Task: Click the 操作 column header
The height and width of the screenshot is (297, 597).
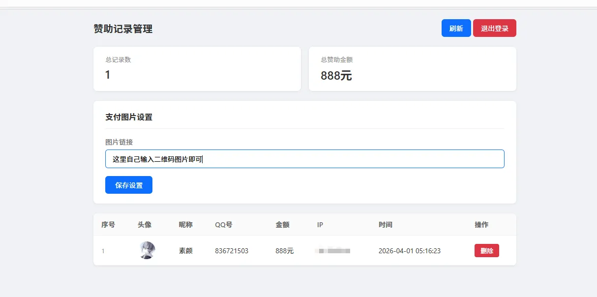Action: click(x=481, y=225)
